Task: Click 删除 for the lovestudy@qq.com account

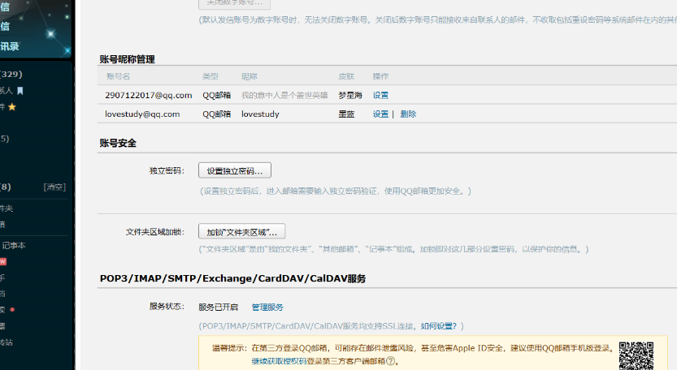Action: tap(408, 114)
